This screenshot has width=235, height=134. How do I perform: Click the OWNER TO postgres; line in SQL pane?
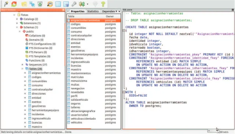point(145,106)
